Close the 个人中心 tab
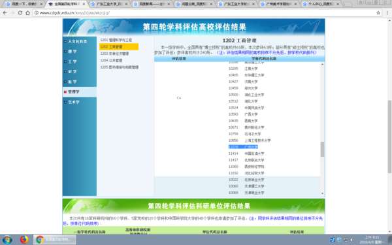 tap(338, 4)
